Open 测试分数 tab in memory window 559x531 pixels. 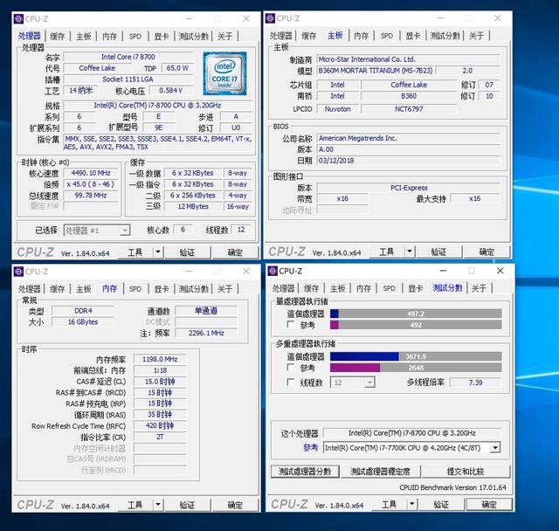point(194,289)
